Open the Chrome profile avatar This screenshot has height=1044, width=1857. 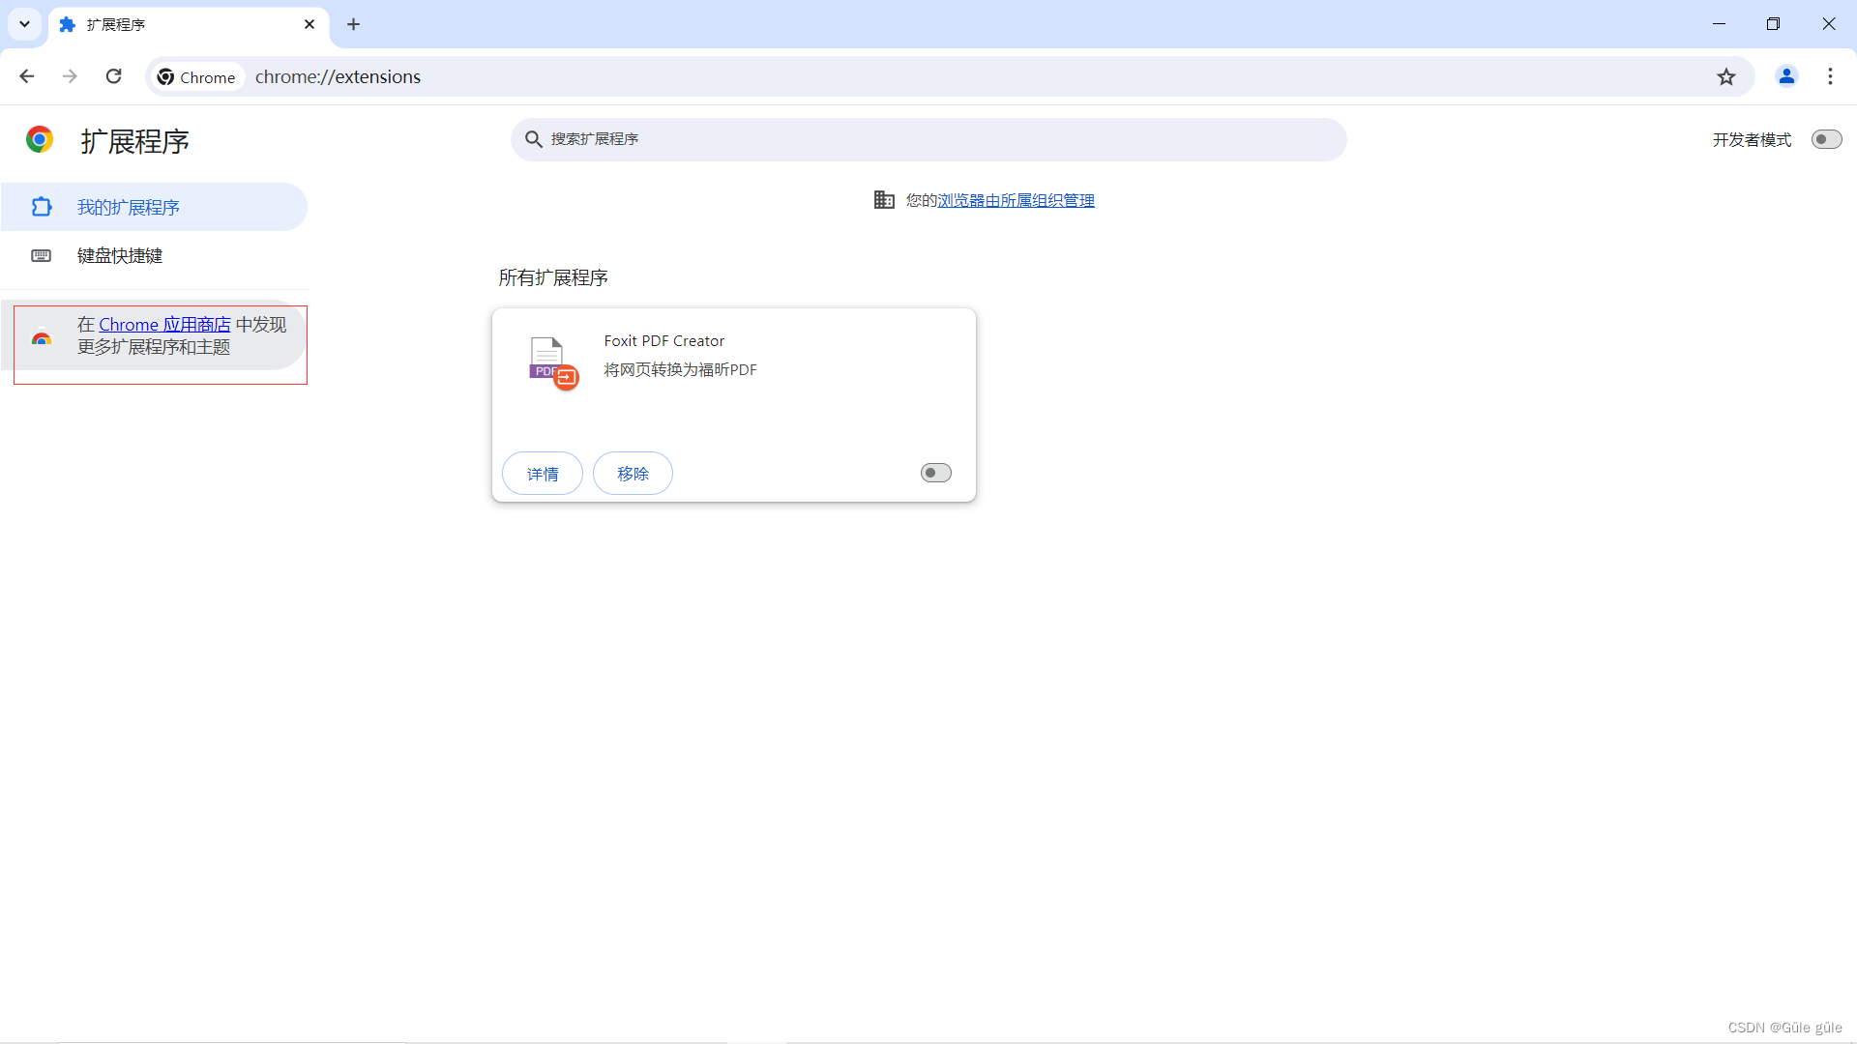pos(1786,76)
